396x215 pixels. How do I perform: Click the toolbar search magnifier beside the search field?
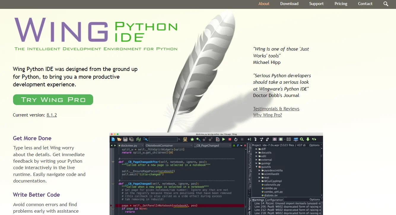pos(179,139)
